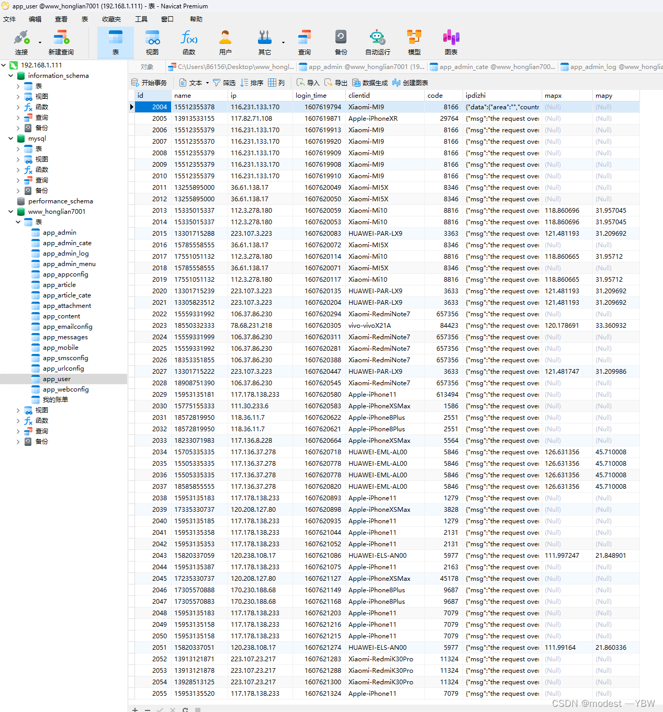Open Automation (自动运行) toolbar icon
Viewport: 663px width, 712px height.
point(378,42)
